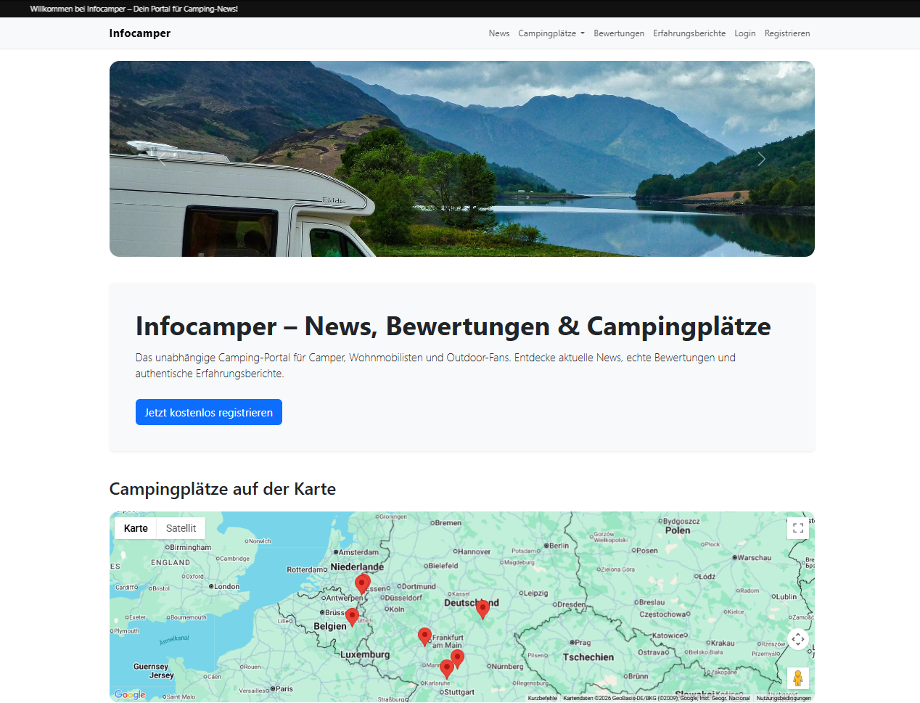Screen dimensions: 920x703
Task: Click the marker near Essen
Action: point(362,583)
